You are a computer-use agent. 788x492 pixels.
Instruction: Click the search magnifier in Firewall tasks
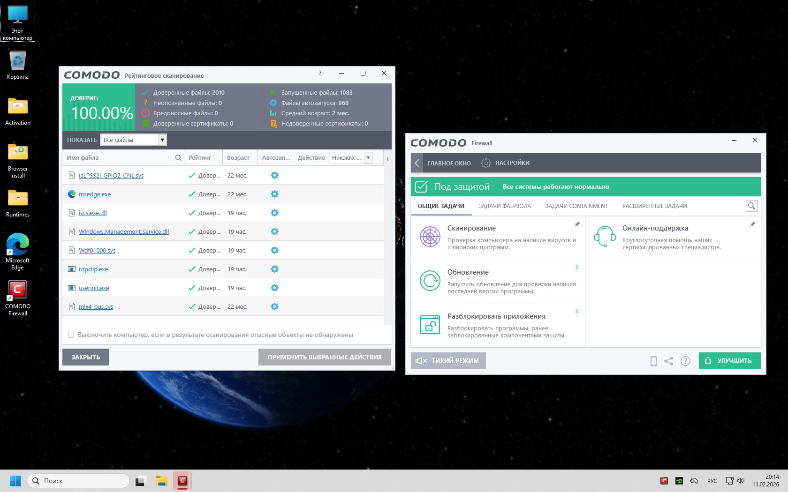(x=751, y=206)
